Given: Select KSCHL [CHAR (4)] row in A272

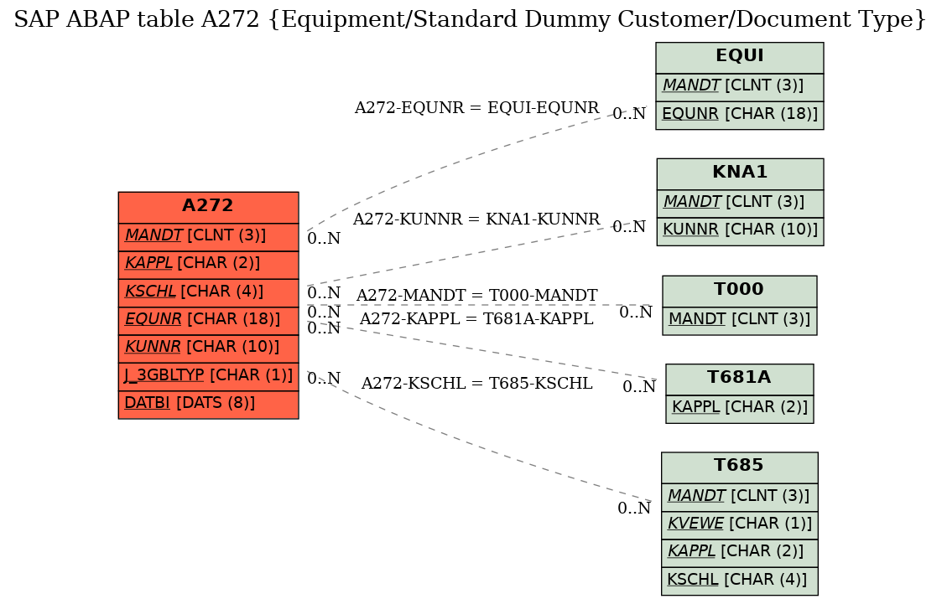Looking at the screenshot, I should tap(209, 293).
